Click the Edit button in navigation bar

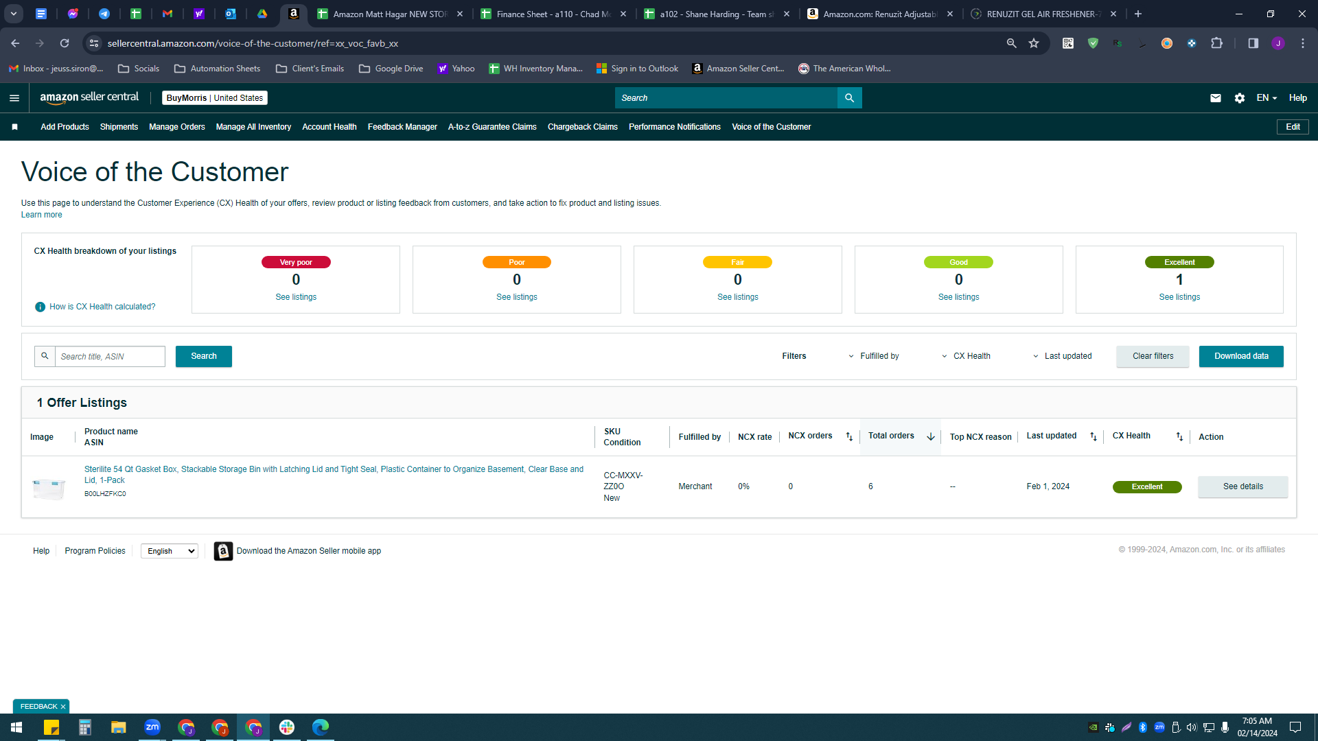(x=1293, y=127)
